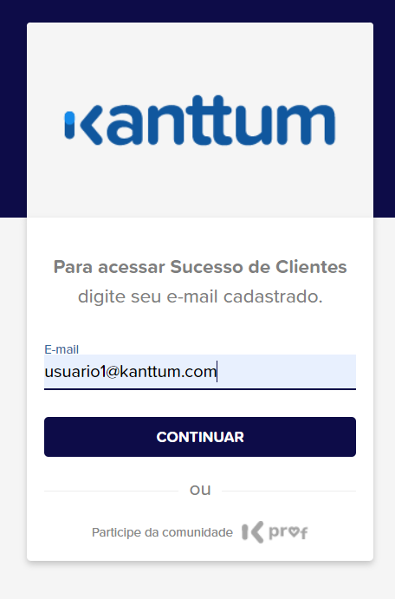Place cursor in usuario1@kanttum.com text
395x599 pixels.
click(131, 372)
